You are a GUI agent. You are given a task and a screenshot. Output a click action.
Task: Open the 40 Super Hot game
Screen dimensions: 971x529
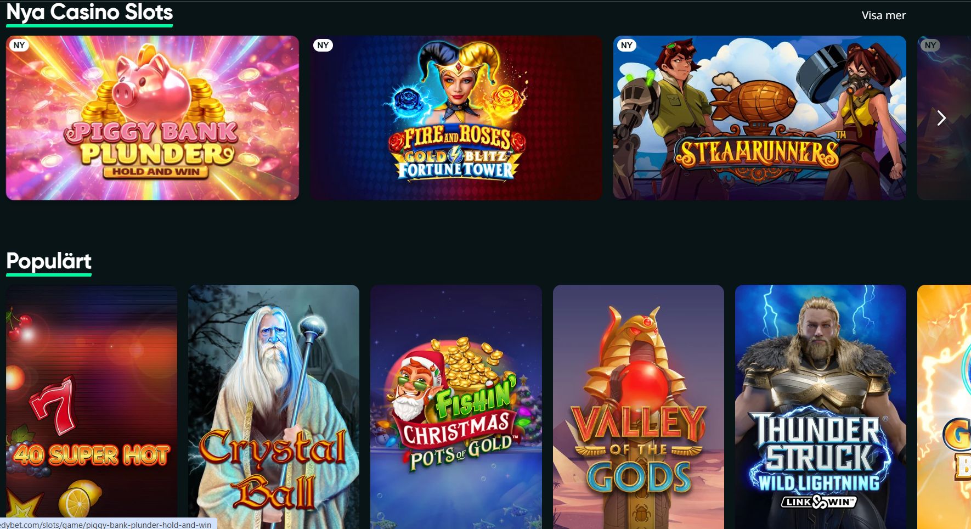tap(92, 407)
